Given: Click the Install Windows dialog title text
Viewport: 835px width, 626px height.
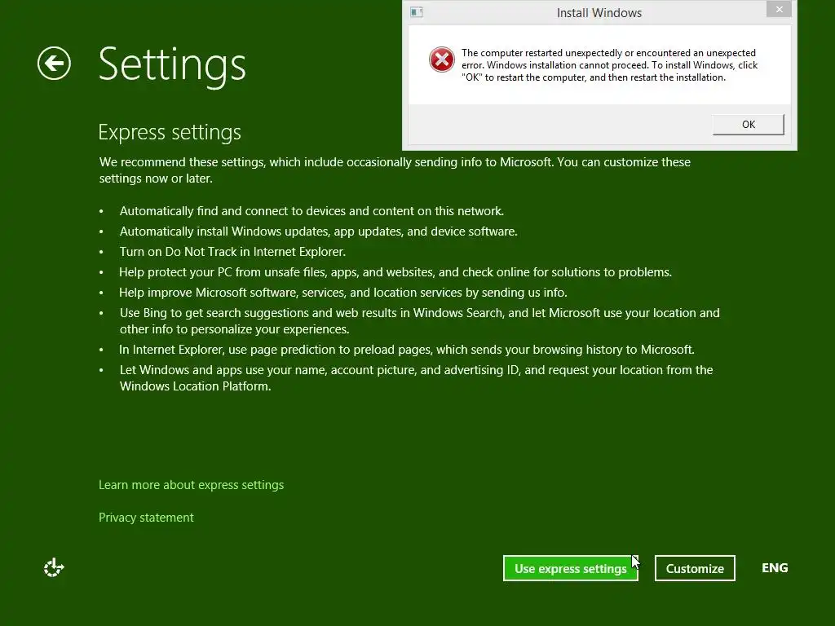Looking at the screenshot, I should coord(599,13).
